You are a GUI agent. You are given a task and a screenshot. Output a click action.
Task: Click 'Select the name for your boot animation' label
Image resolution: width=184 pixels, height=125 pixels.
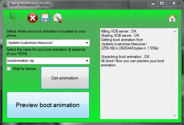(46, 51)
